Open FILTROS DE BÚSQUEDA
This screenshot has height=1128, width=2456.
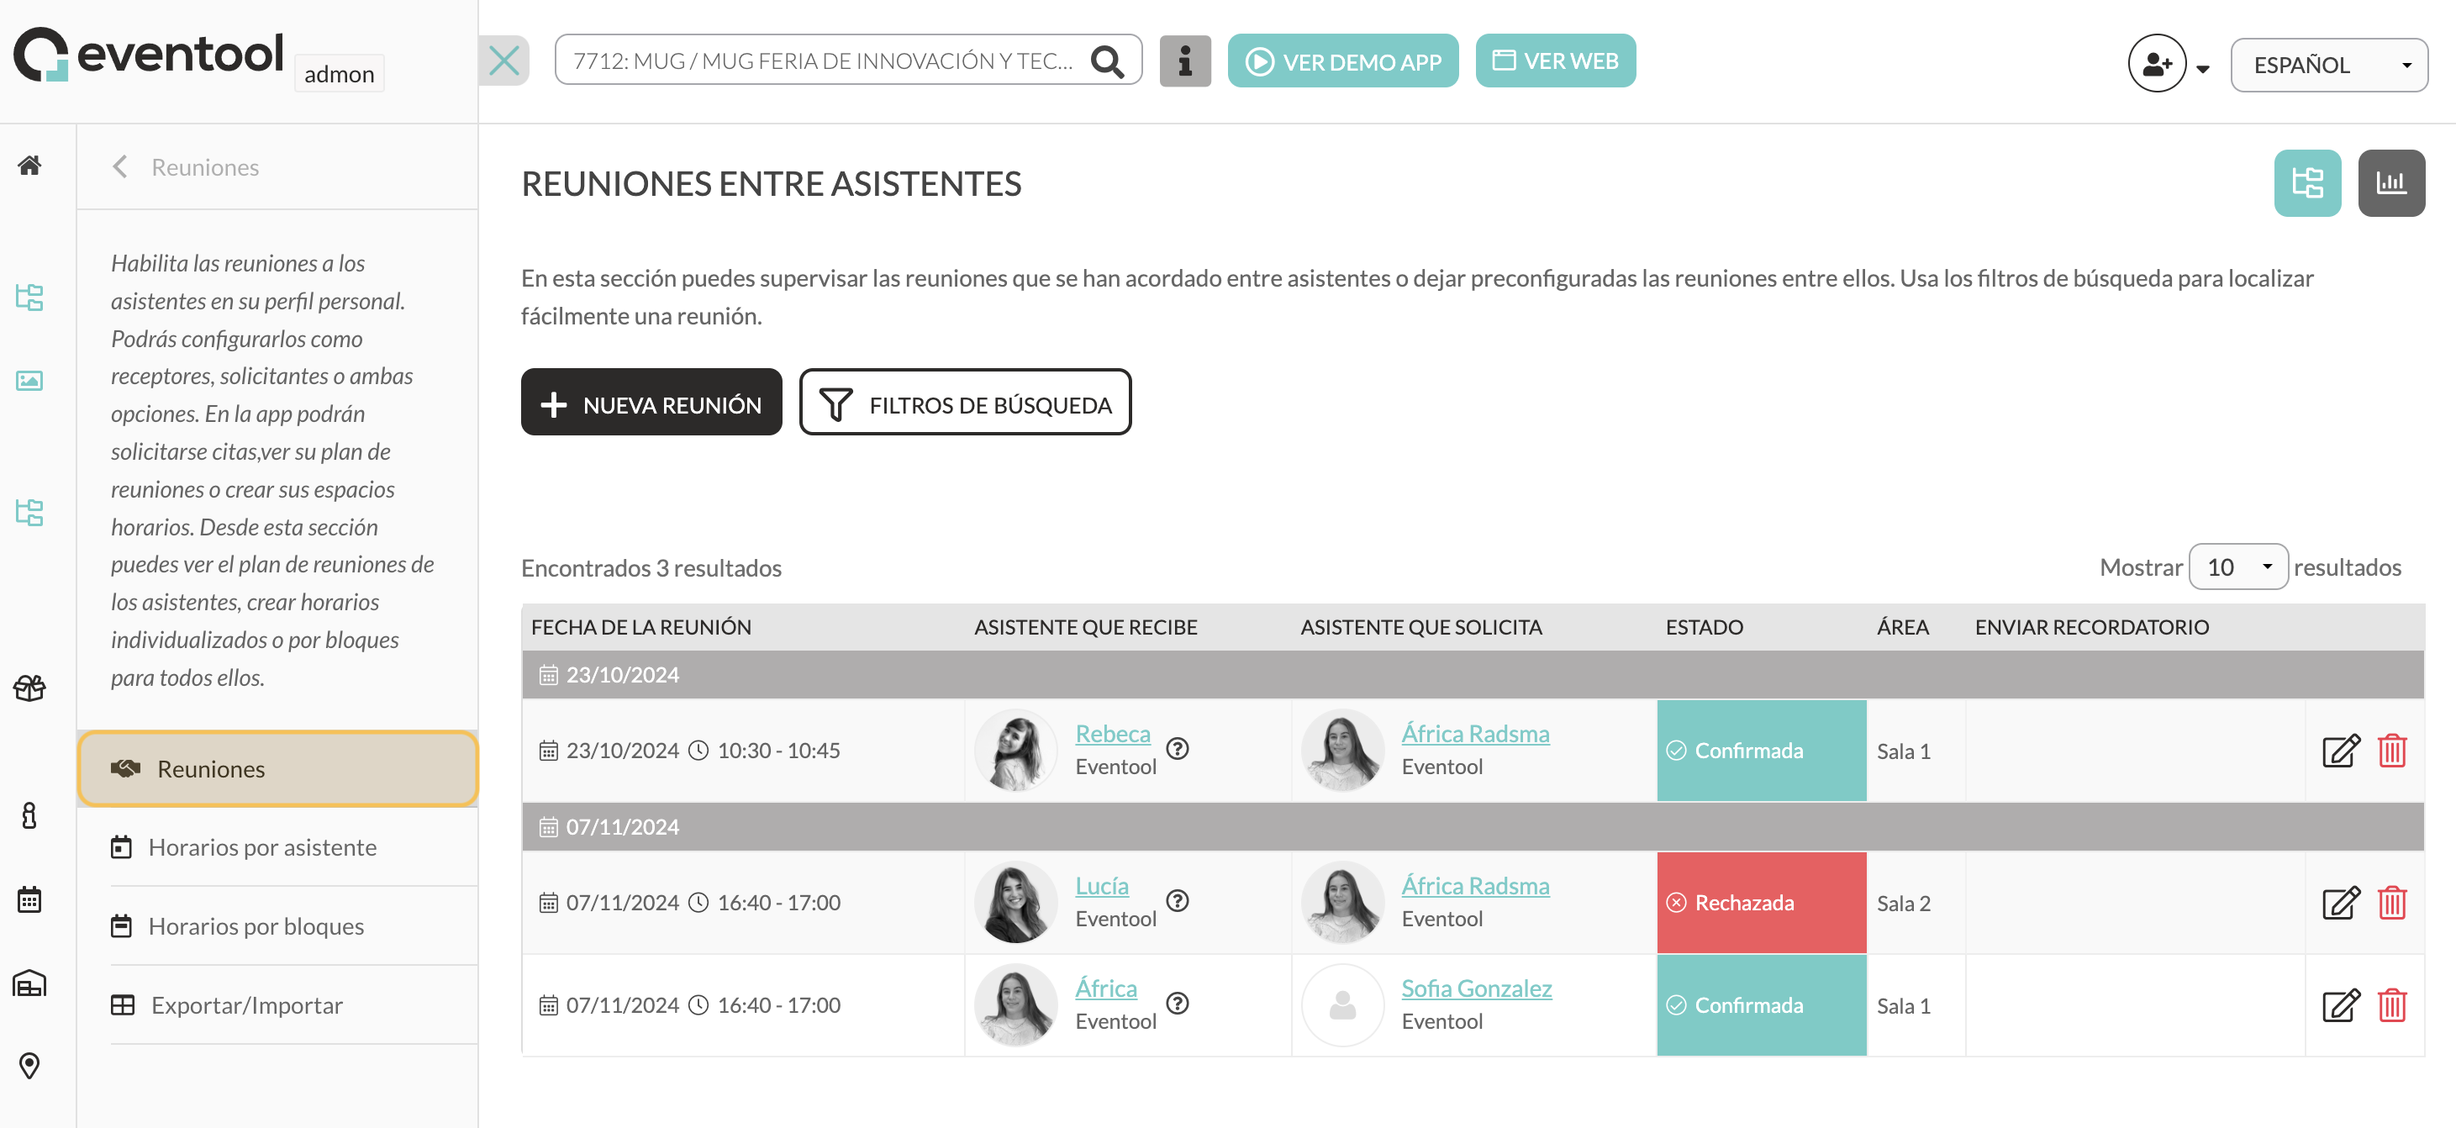pos(965,403)
